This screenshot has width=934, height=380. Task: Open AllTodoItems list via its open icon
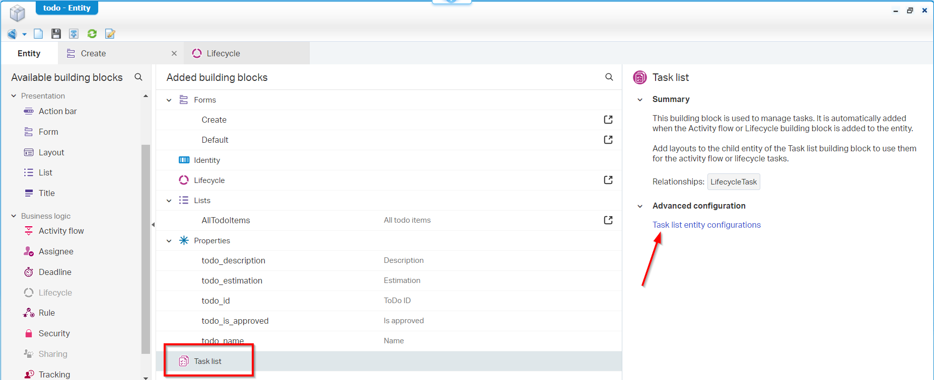608,220
